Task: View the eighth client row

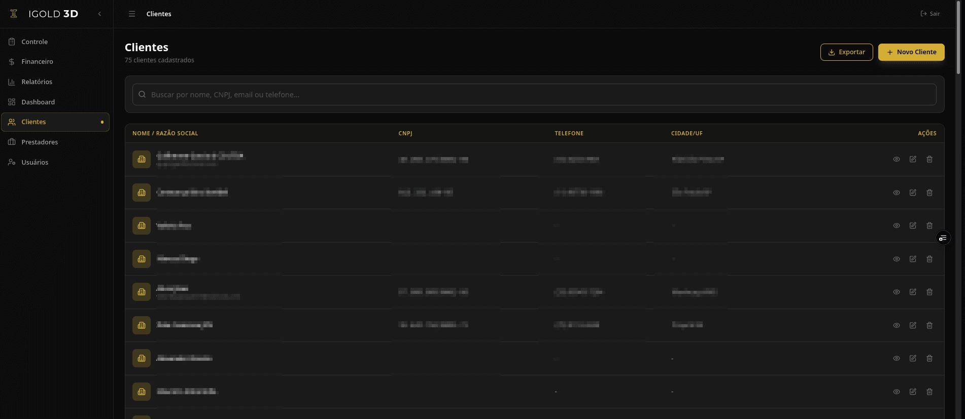Action: (897, 392)
